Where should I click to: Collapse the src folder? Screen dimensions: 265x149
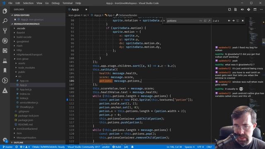[19, 76]
